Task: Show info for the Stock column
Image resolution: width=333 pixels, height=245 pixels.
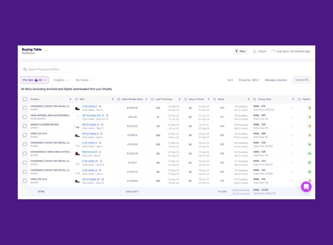Action: pyautogui.click(x=215, y=99)
